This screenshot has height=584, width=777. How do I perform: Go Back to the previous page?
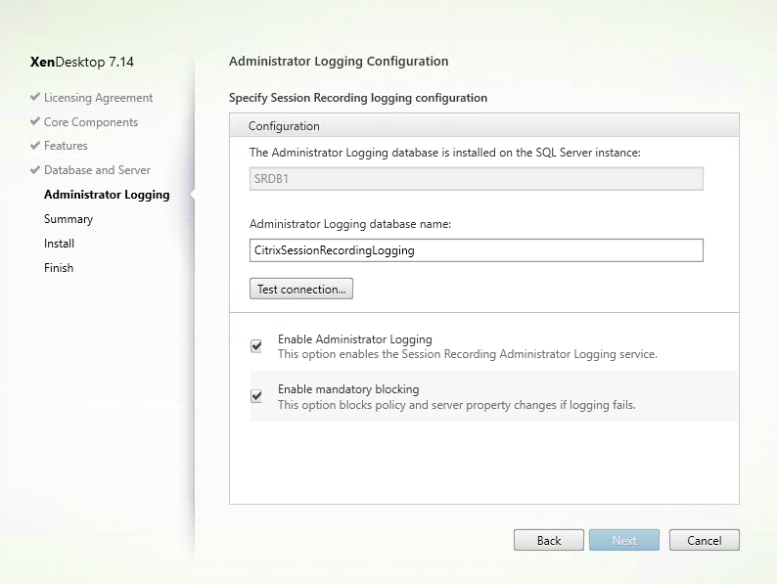click(x=549, y=540)
